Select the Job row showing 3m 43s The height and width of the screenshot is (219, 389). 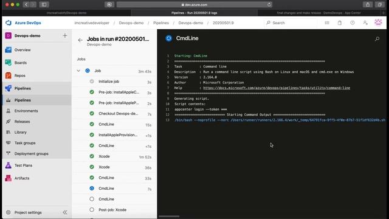click(115, 71)
